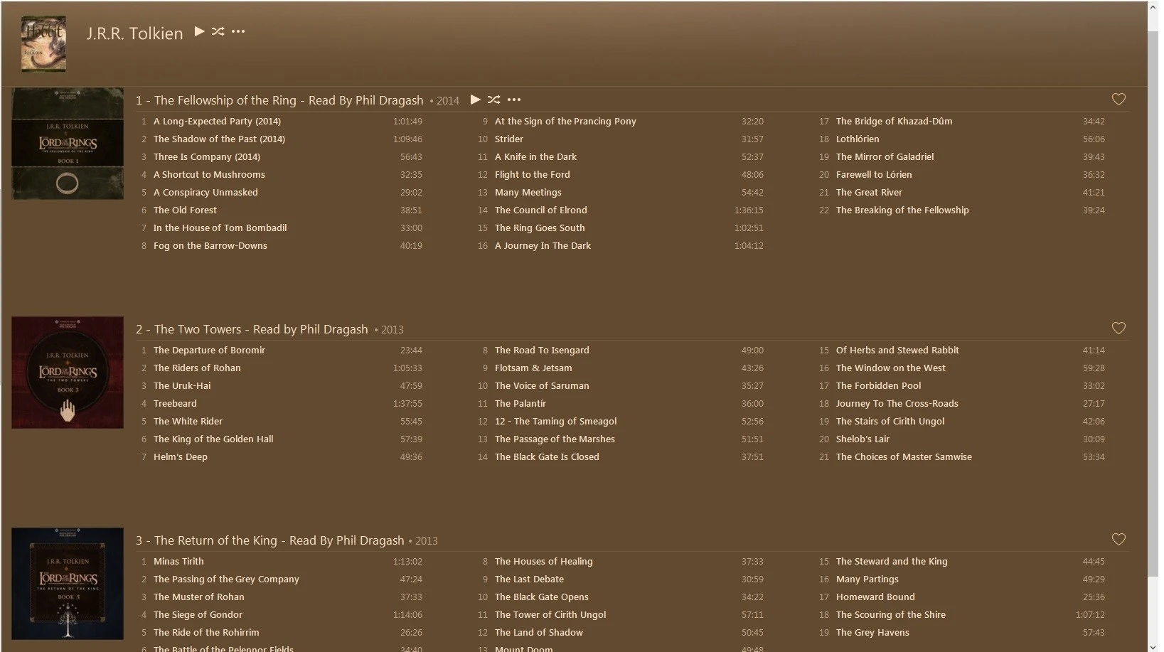Play The Fellowship of the Ring album
The image size is (1164, 652).
(x=476, y=100)
